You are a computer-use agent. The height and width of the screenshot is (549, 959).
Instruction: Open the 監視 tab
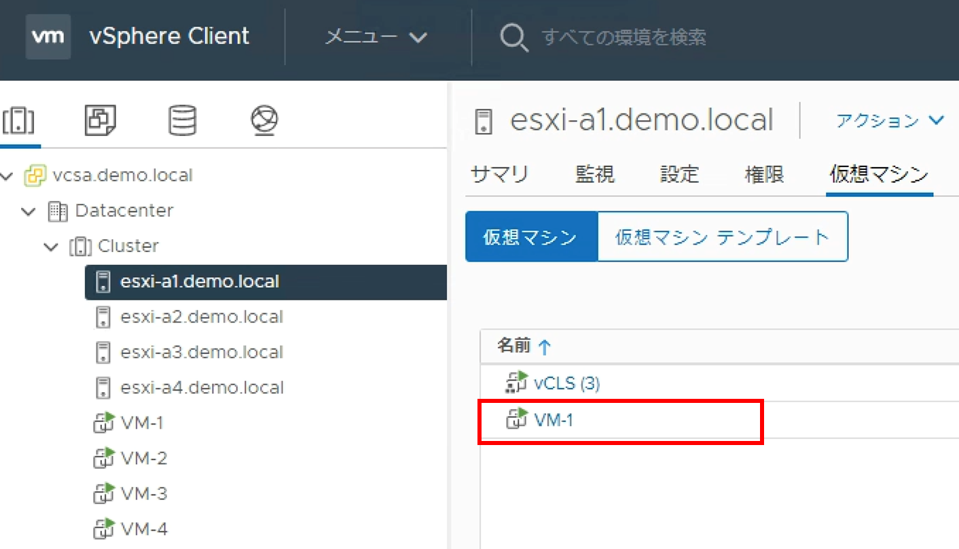[596, 175]
